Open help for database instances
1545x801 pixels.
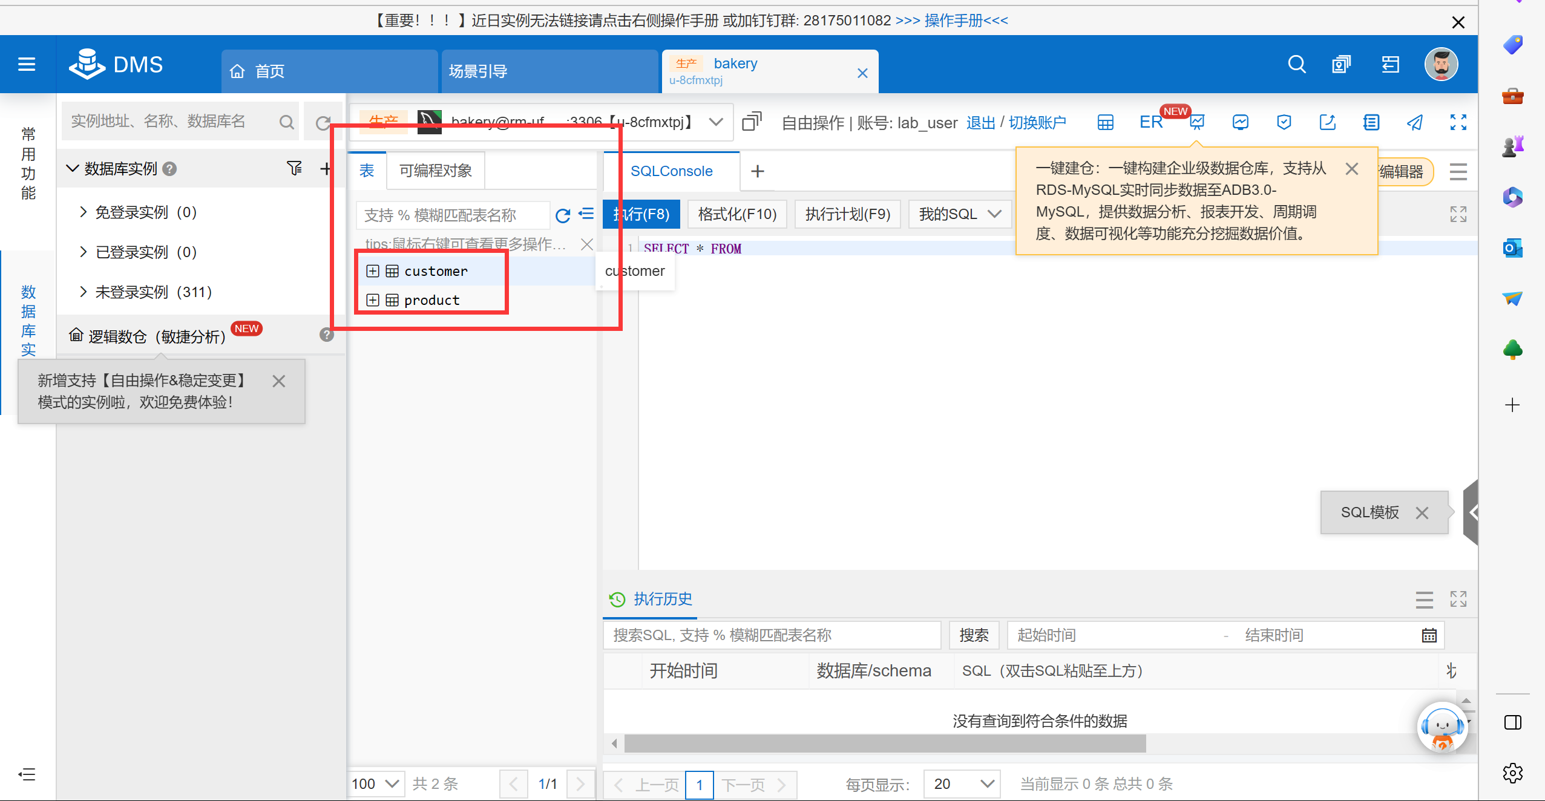pos(170,169)
